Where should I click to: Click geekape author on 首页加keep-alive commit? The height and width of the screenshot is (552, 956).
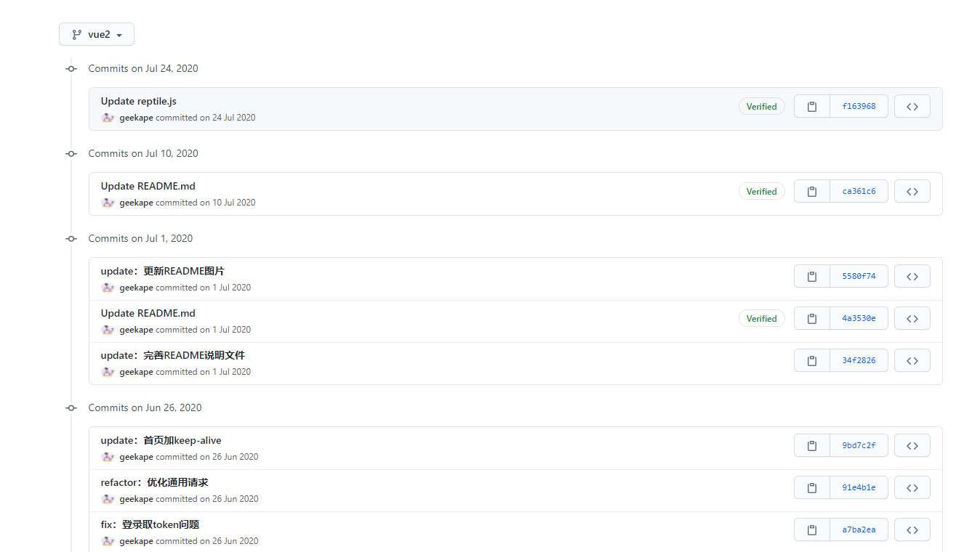(x=136, y=457)
